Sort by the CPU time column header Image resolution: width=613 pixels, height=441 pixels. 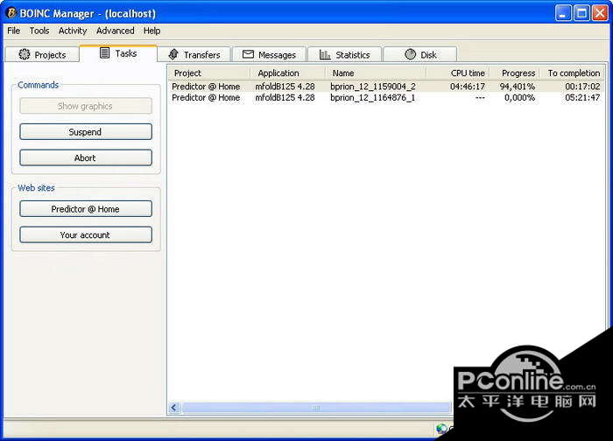coord(458,73)
